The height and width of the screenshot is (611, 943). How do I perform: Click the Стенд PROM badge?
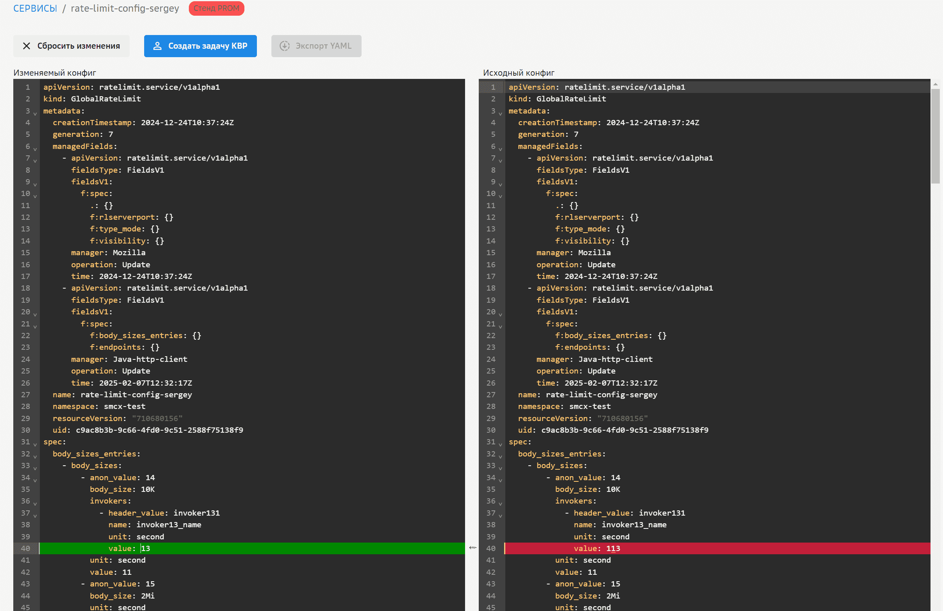[216, 8]
